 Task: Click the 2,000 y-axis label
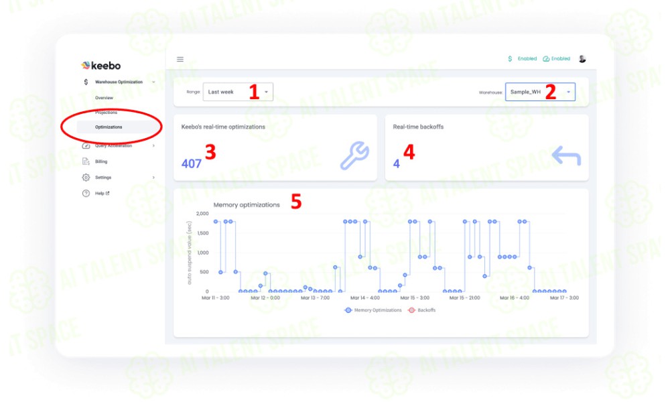(x=202, y=214)
